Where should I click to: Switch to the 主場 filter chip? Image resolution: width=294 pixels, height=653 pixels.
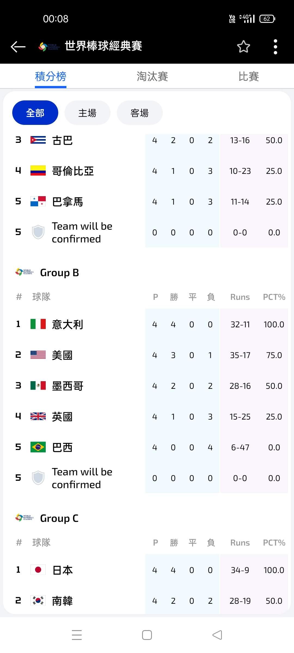click(87, 113)
